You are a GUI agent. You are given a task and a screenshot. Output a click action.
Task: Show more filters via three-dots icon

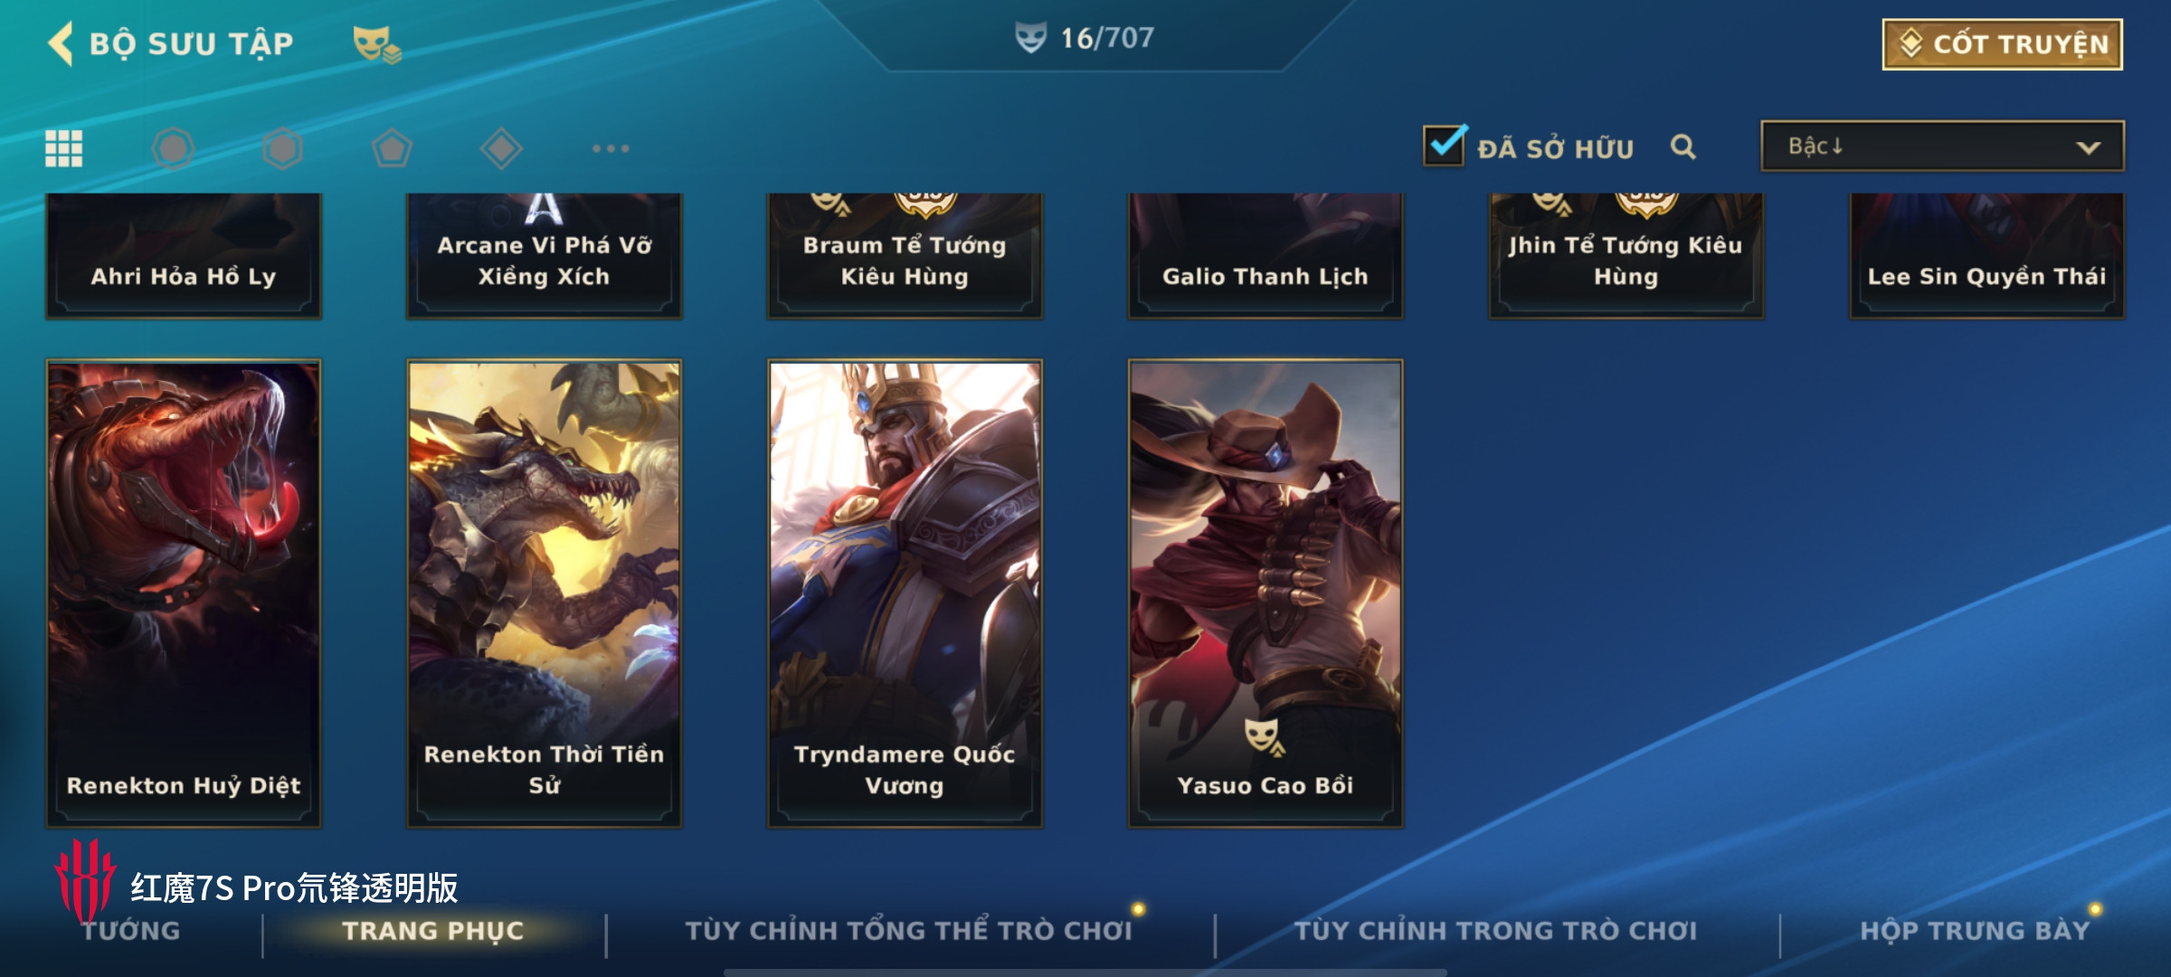[611, 148]
